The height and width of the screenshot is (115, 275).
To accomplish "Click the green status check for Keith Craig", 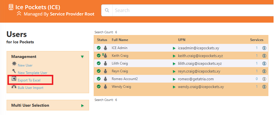I will click(x=99, y=56).
